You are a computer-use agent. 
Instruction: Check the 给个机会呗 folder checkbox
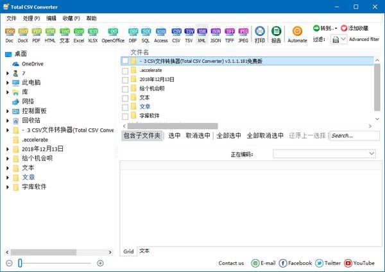(125, 89)
